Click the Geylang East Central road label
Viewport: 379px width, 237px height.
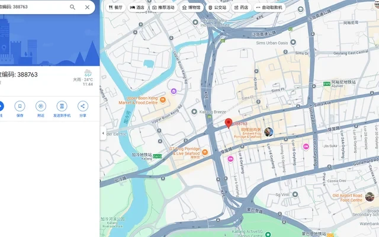click(x=351, y=53)
